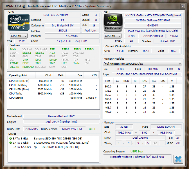Select the 533.3 memory timing row
Image resolution: width=189 pixels, height=169 pixels.
click(142, 103)
